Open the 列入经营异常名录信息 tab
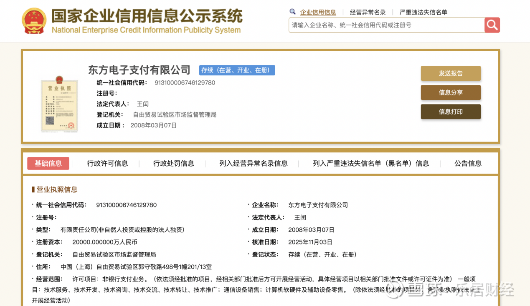The image size is (530, 306). [x=254, y=163]
